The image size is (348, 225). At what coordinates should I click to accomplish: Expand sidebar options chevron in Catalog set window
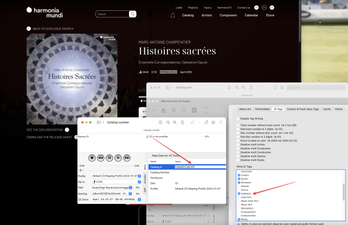pyautogui.click(x=172, y=88)
